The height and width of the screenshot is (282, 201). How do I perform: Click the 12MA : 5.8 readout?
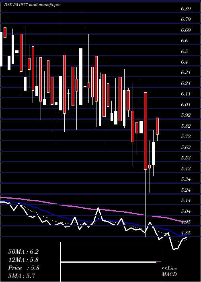23,260
